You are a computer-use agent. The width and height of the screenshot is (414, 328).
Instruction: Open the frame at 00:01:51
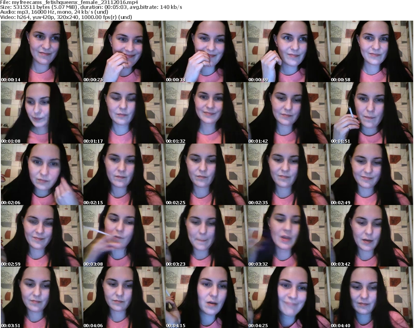[372, 113]
